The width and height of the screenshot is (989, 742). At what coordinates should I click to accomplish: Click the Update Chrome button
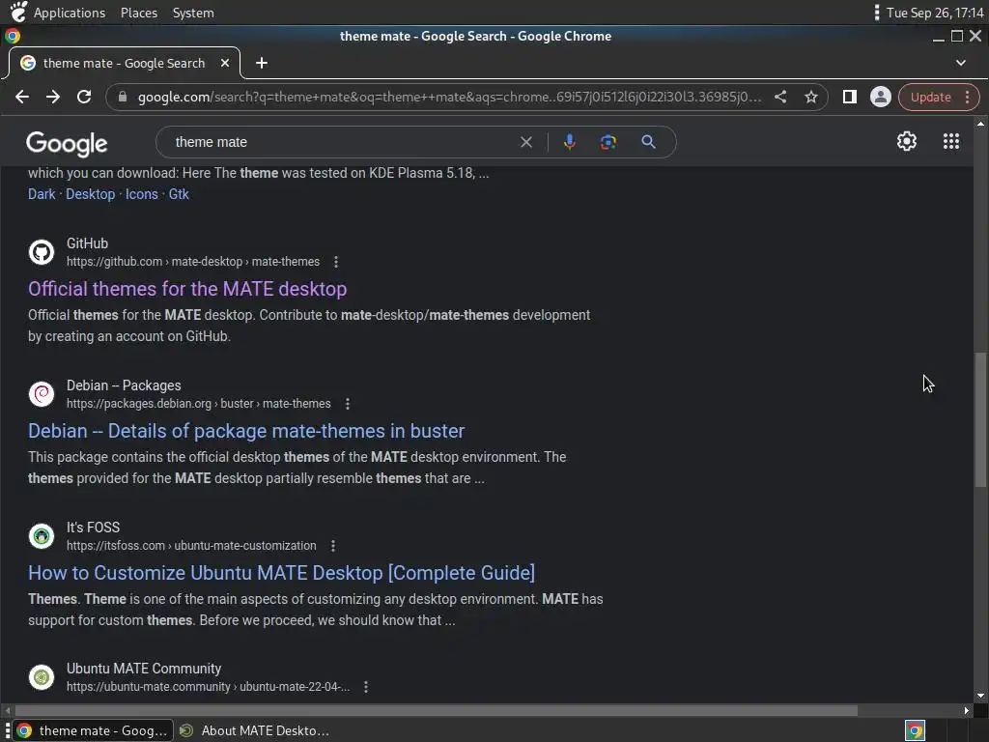click(x=930, y=97)
